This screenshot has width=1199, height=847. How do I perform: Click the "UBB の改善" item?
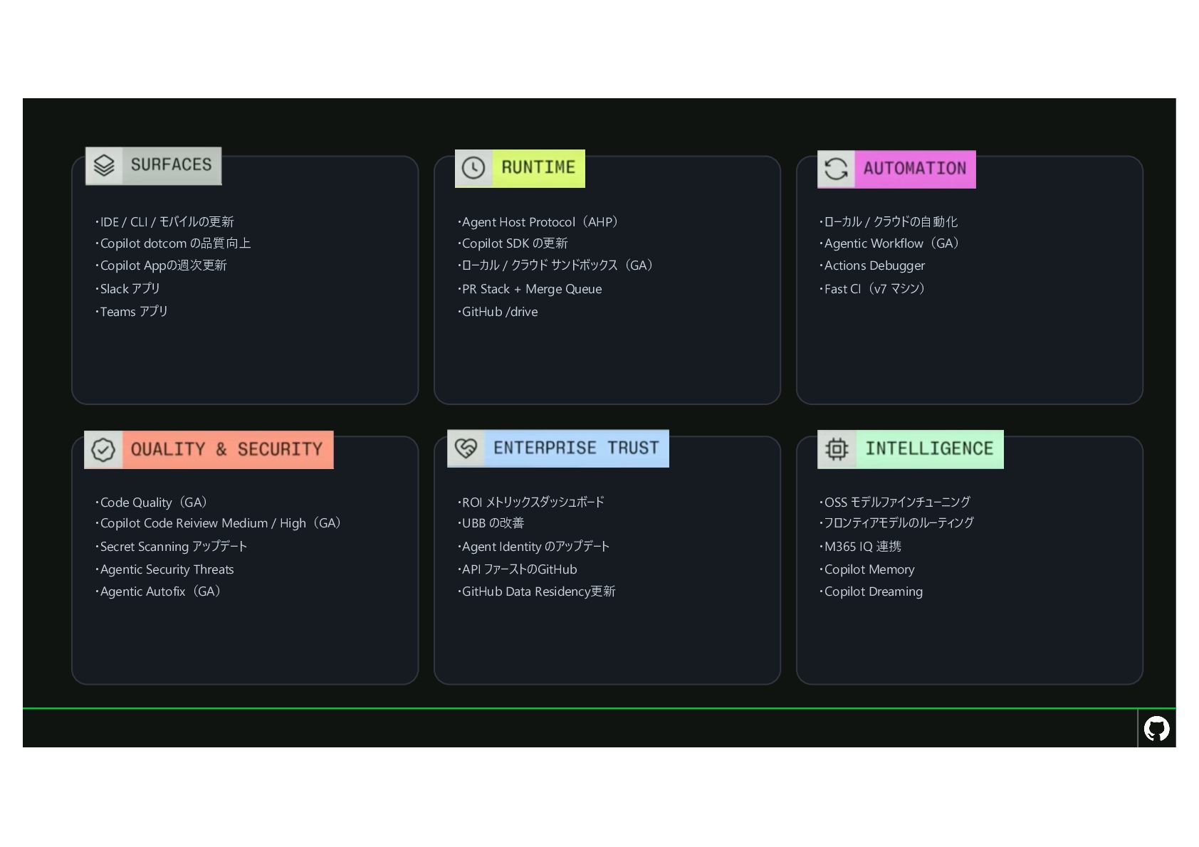click(x=491, y=523)
